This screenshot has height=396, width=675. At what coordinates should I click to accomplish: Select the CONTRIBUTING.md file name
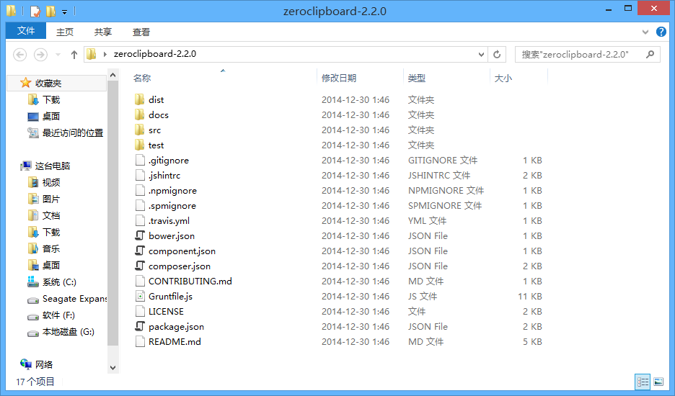(190, 282)
